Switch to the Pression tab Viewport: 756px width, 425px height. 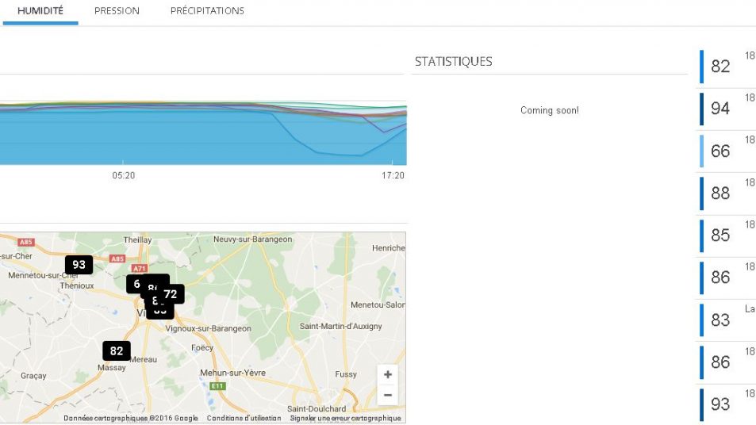click(117, 11)
